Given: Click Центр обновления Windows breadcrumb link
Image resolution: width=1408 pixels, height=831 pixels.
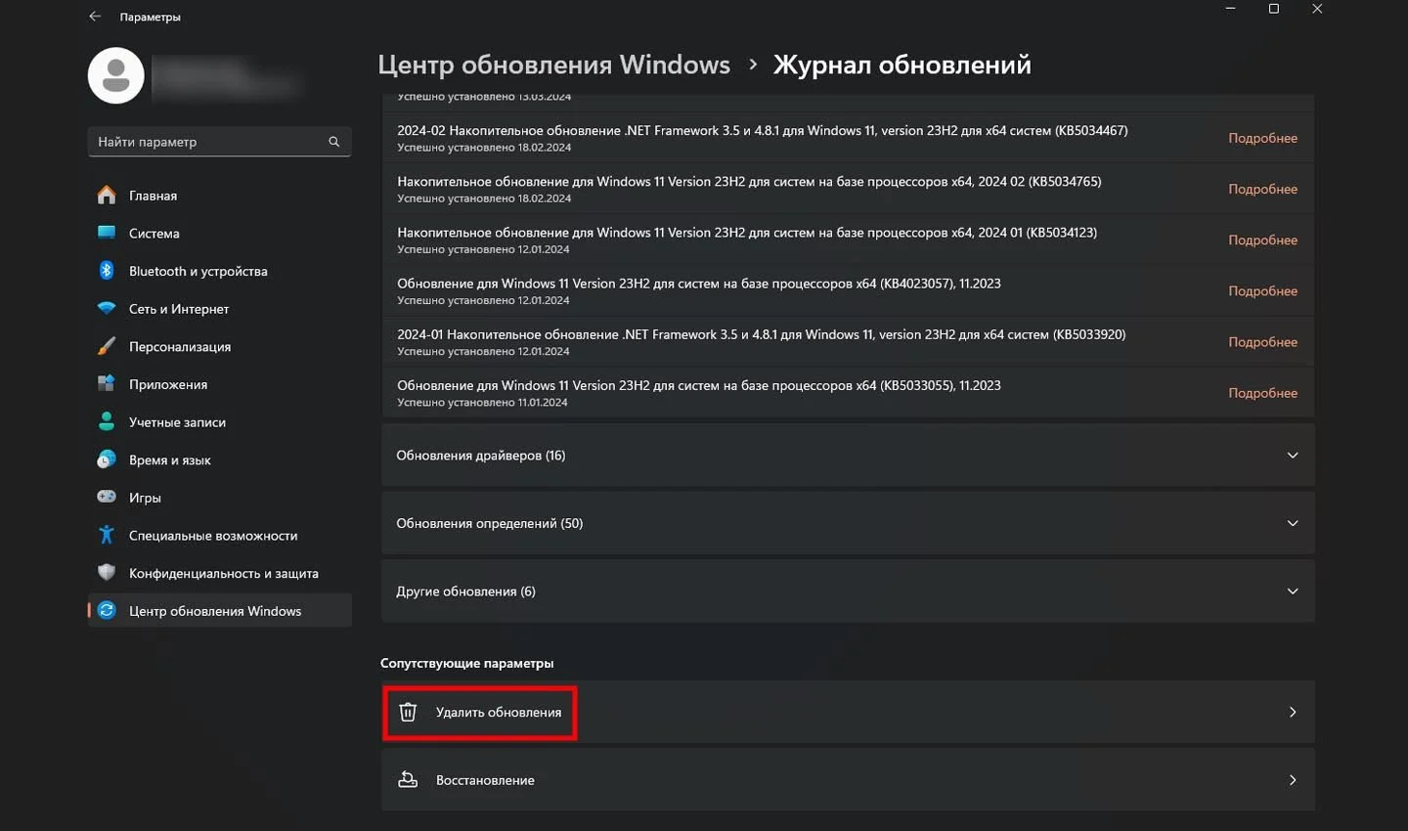Looking at the screenshot, I should 553,65.
